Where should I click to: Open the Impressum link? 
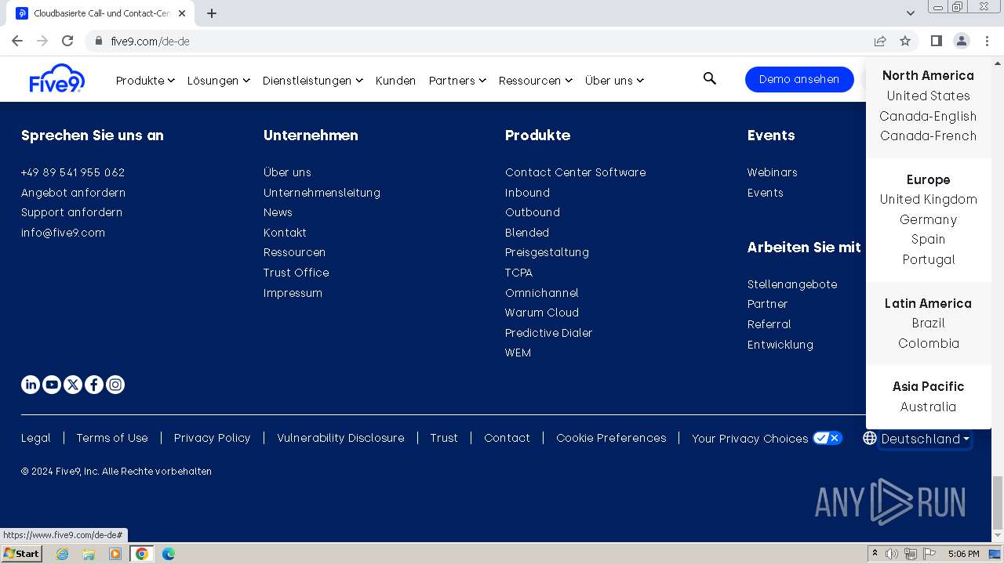[293, 293]
